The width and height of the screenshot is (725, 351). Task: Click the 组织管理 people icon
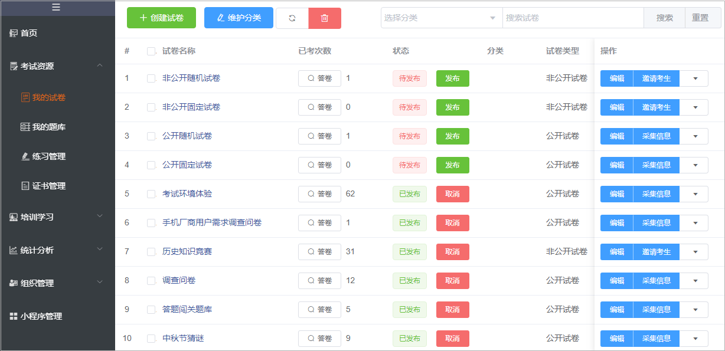[14, 283]
